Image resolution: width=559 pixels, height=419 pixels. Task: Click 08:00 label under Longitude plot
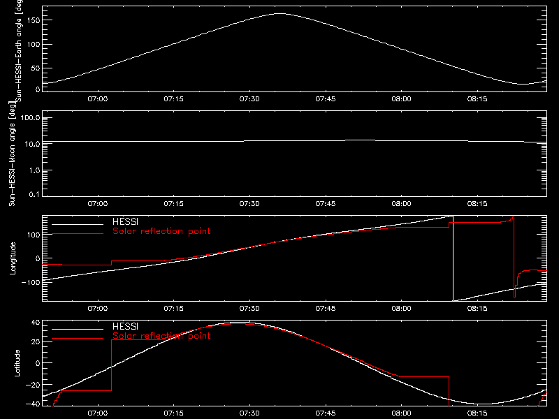coord(401,308)
